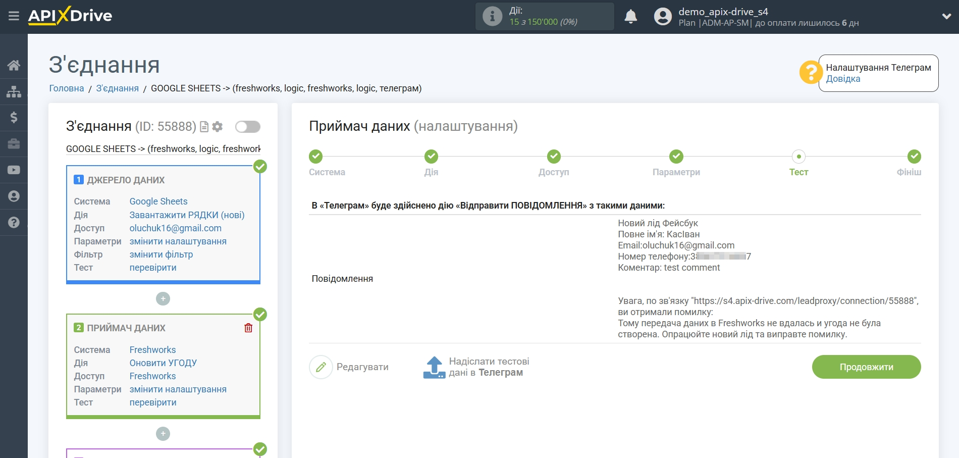The width and height of the screenshot is (959, 458).
Task: Open the Довідка help link
Action: point(843,79)
